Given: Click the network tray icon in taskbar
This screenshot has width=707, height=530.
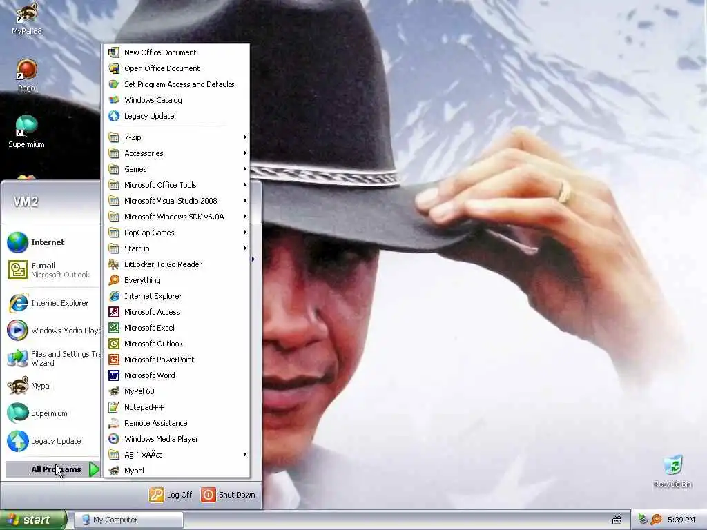Looking at the screenshot, I should coord(643,520).
